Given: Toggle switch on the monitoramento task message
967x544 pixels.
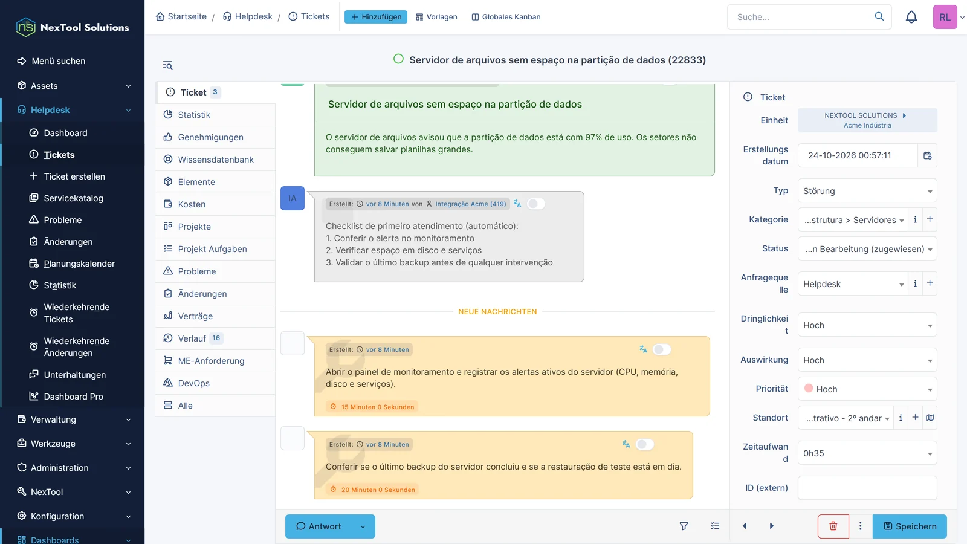Looking at the screenshot, I should coord(662,349).
